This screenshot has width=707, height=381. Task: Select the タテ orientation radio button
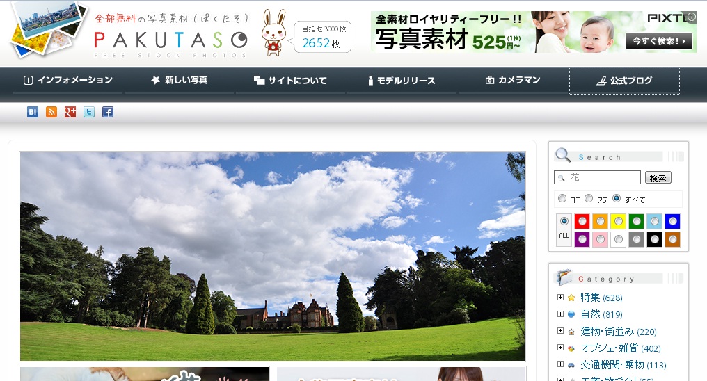pos(589,199)
